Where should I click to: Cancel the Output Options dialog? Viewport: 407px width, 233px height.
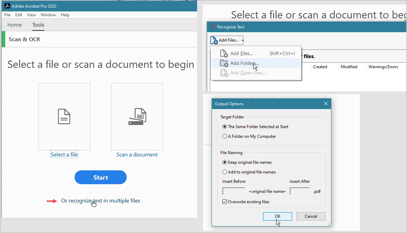coord(311,216)
